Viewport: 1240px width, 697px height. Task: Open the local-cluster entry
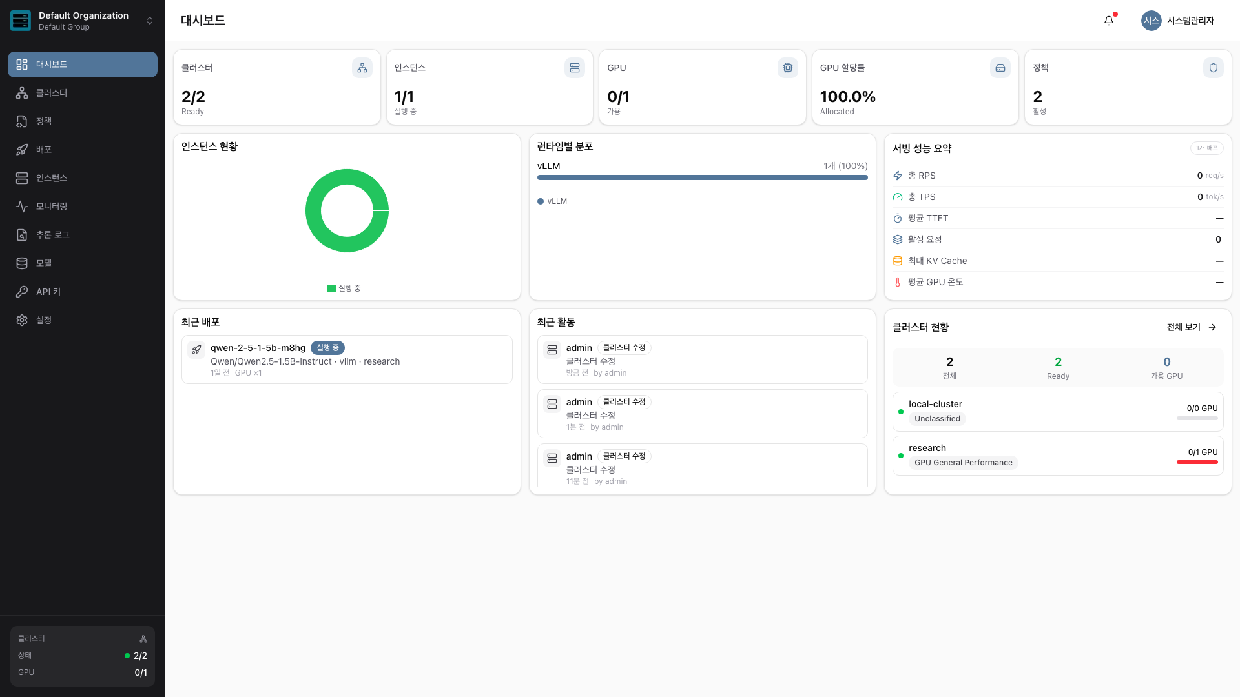(1058, 411)
